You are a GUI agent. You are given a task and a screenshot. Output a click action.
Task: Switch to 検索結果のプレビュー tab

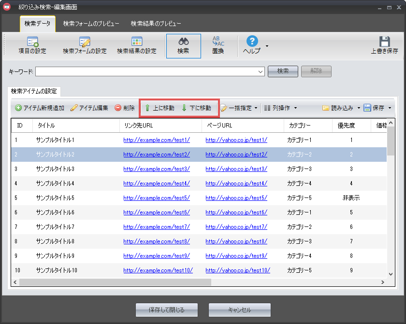[x=156, y=24]
